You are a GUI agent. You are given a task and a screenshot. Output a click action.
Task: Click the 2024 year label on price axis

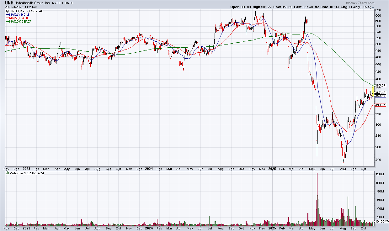pyautogui.click(x=149, y=169)
